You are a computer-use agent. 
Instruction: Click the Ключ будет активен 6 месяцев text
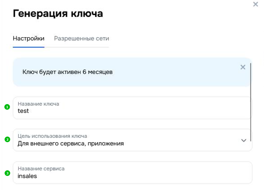(x=67, y=72)
